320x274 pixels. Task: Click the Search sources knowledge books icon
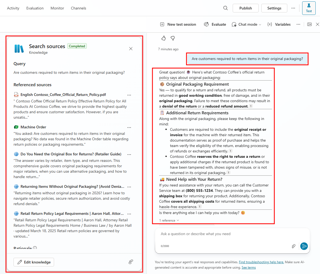[19, 49]
